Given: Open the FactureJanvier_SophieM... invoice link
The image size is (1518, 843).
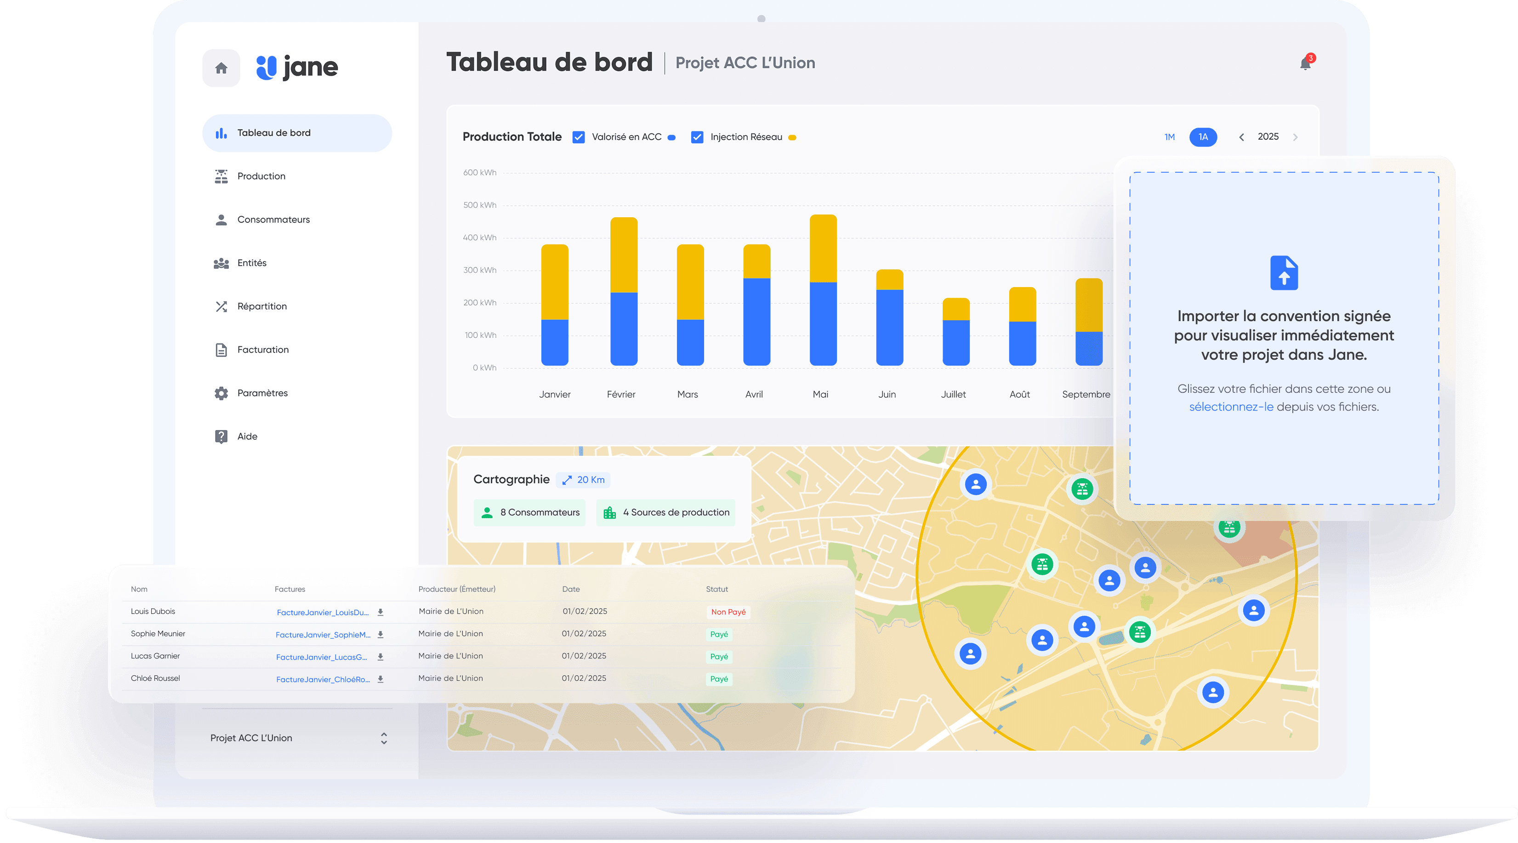Looking at the screenshot, I should point(323,634).
